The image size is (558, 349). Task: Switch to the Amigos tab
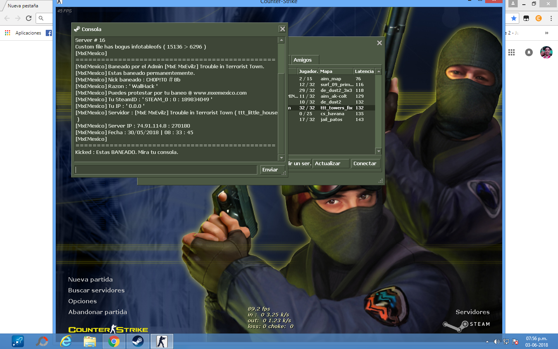point(305,60)
